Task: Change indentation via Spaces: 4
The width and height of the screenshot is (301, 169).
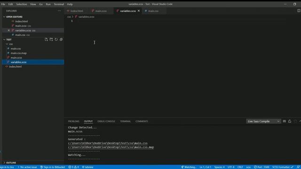Action: pos(220,167)
